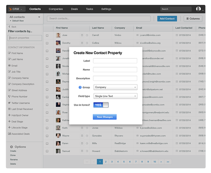Screen dimensions: 211x173
Task: Click the Group help question icon
Action: pos(80,87)
